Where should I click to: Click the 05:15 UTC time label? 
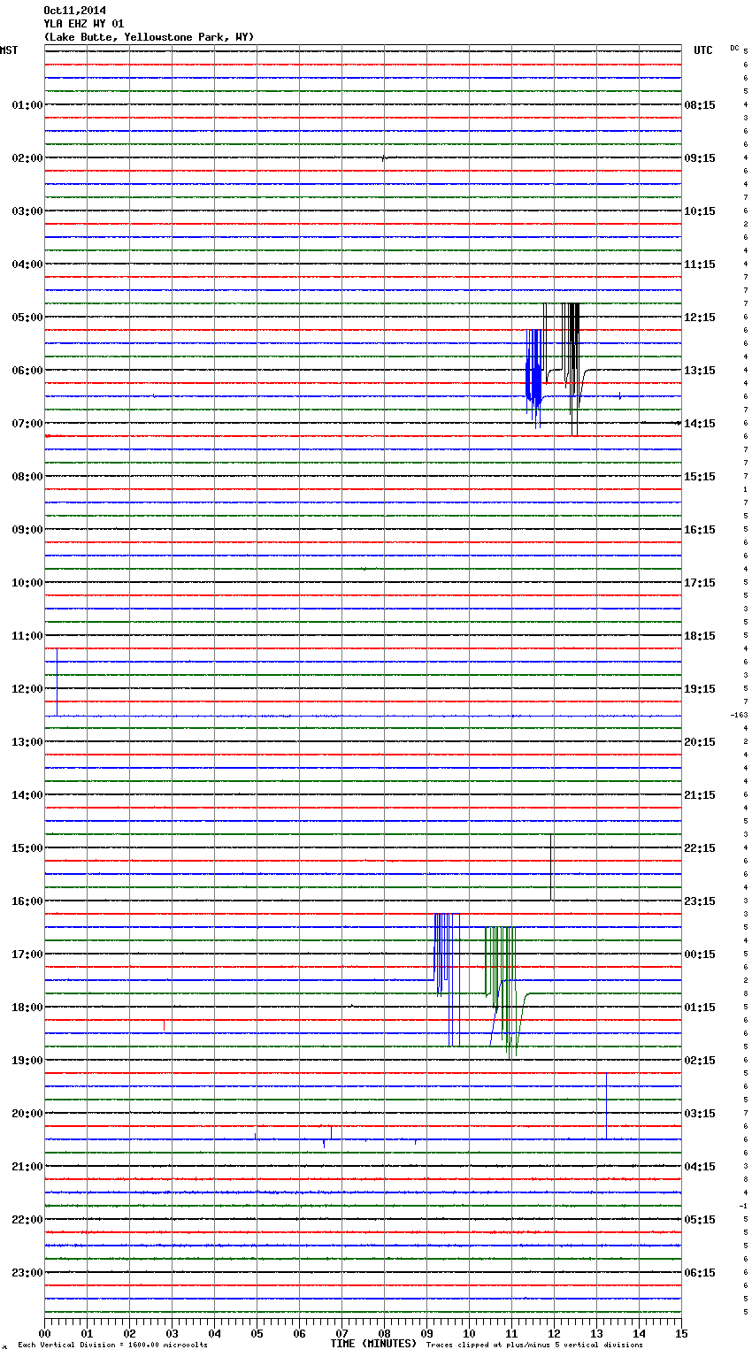click(x=700, y=1220)
